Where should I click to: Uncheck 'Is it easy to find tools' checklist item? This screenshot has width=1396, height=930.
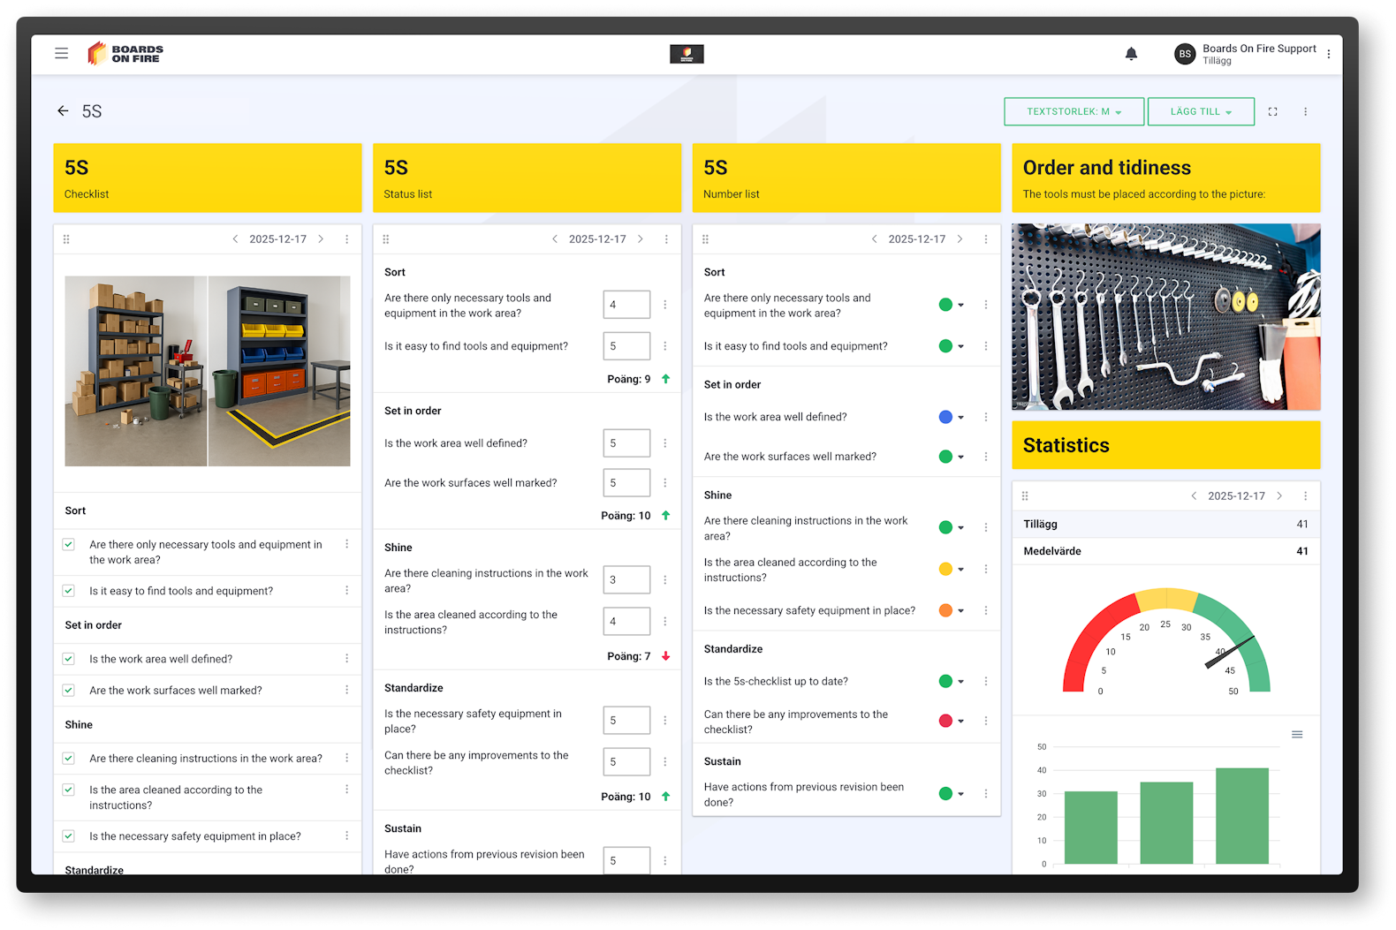[x=69, y=591]
